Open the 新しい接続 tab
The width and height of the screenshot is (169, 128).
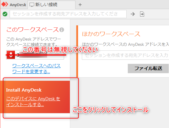click(x=51, y=5)
